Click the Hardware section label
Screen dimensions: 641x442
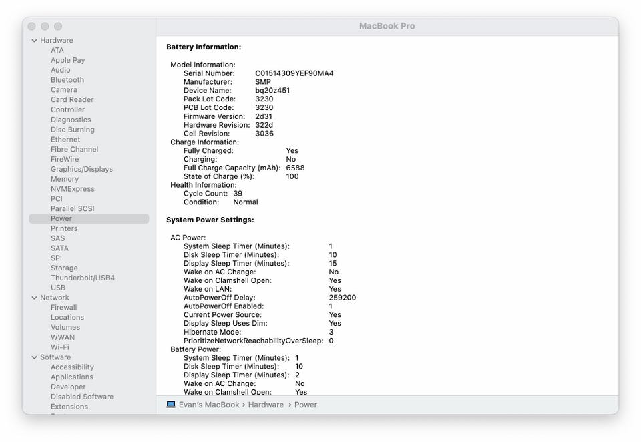(57, 41)
